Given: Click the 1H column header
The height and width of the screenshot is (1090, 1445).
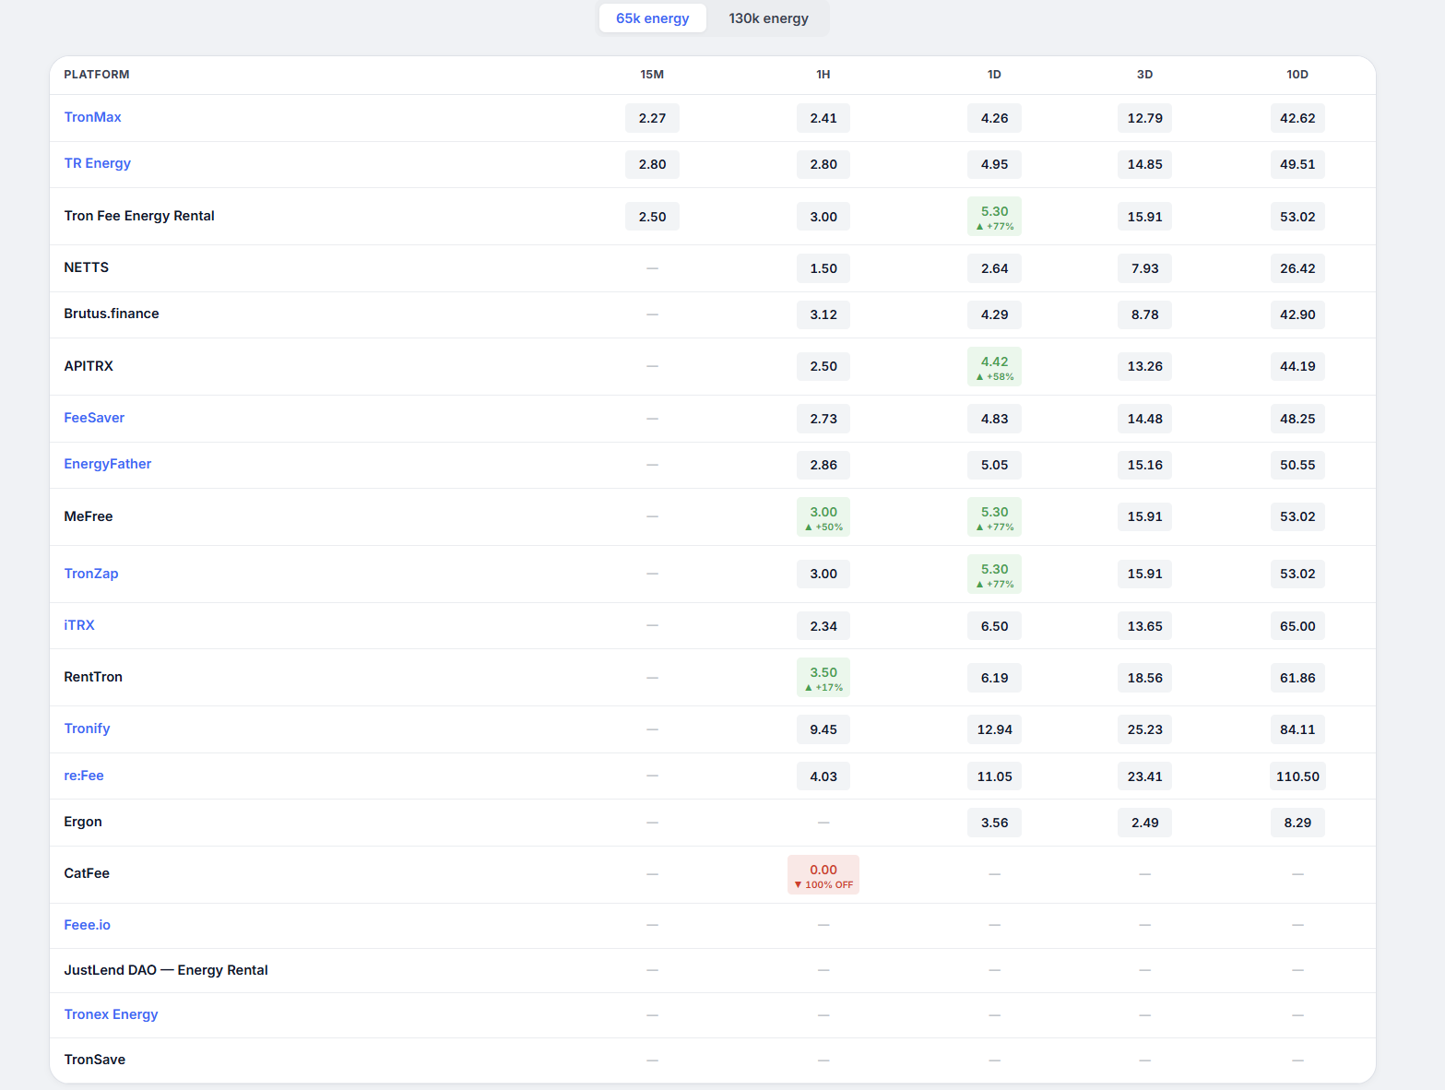Looking at the screenshot, I should coord(823,75).
